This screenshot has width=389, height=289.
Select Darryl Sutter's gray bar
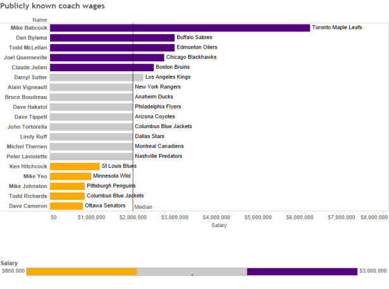click(96, 77)
